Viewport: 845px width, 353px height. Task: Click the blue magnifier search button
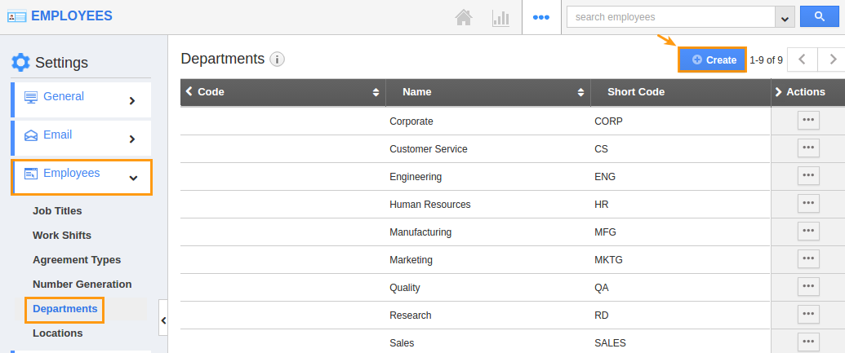coord(819,16)
